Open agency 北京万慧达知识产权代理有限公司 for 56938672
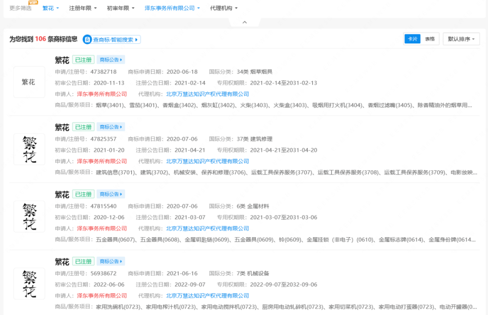The height and width of the screenshot is (315, 488). pyautogui.click(x=207, y=296)
